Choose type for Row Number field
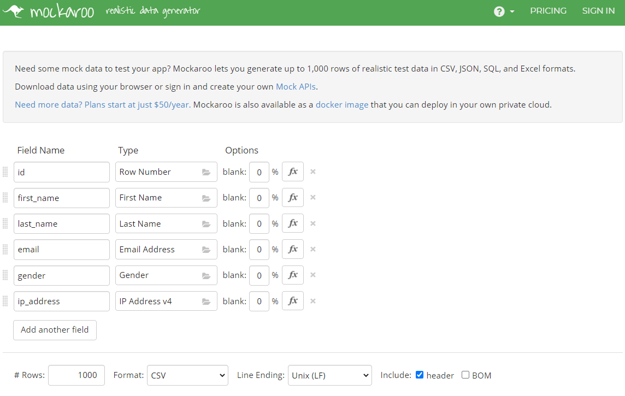 pyautogui.click(x=166, y=172)
